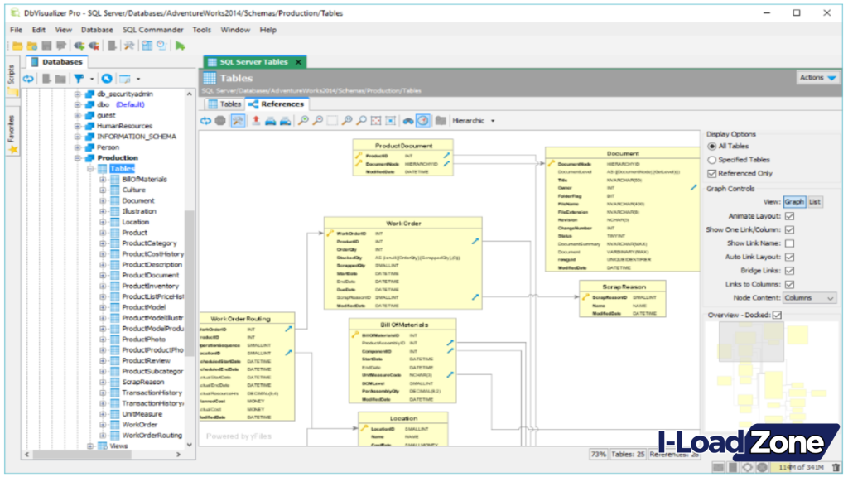Screen dimensions: 848x477
Task: Switch view to List button
Action: 815,202
